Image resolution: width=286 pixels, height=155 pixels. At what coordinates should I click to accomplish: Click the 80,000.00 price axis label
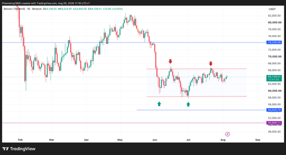[x=275, y=23]
